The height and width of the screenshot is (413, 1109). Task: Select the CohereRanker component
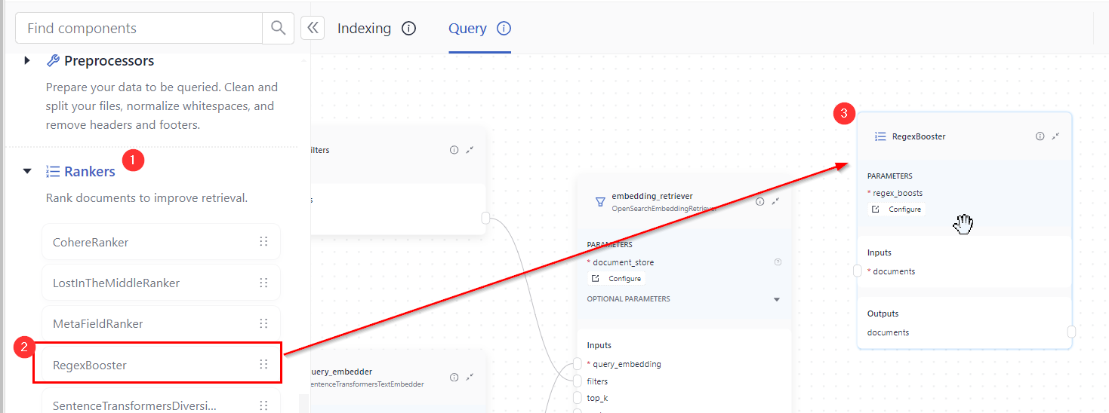click(x=161, y=242)
